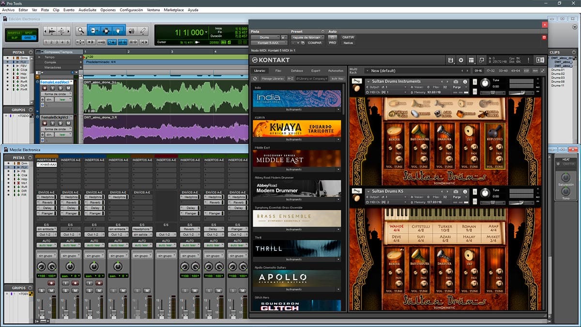Open Kontakt options gear icon
Viewport: 581px width, 327px height.
point(461,60)
